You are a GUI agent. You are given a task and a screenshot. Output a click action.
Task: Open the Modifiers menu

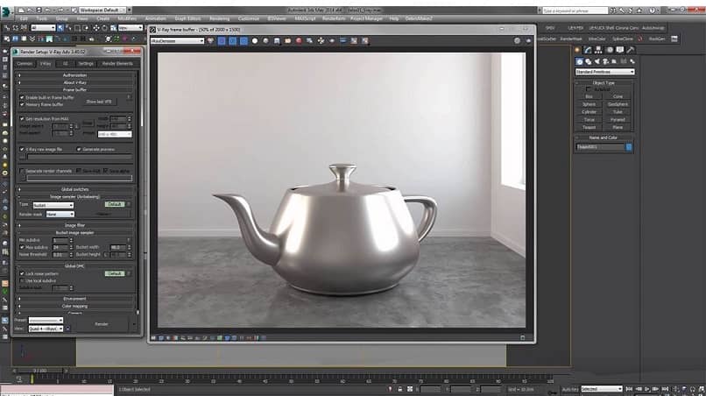(x=127, y=18)
